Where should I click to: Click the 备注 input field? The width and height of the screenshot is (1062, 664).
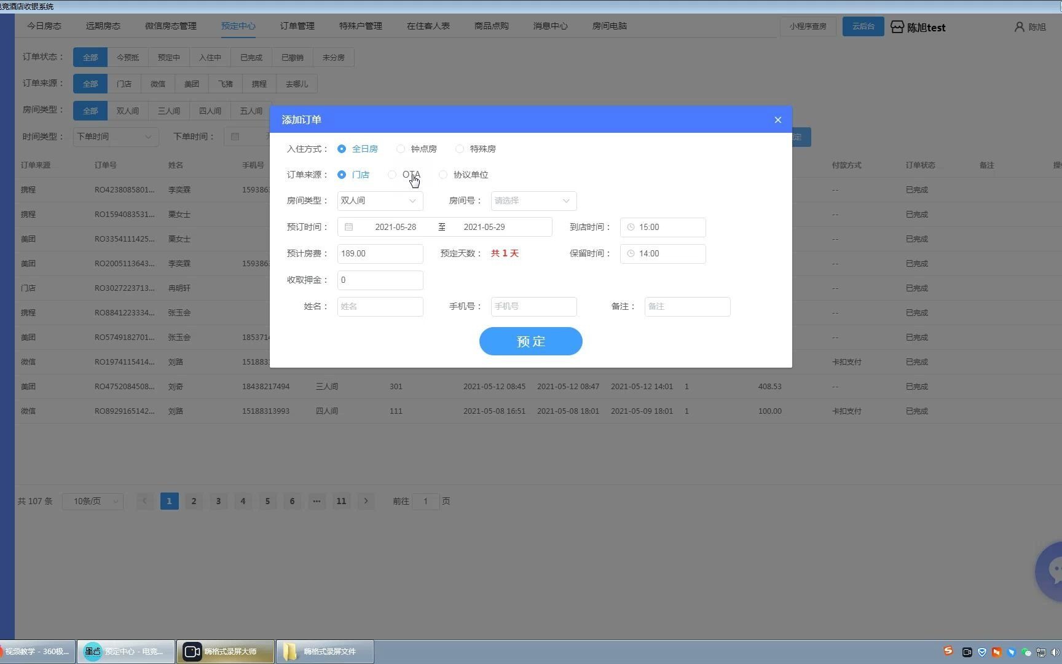click(x=687, y=306)
